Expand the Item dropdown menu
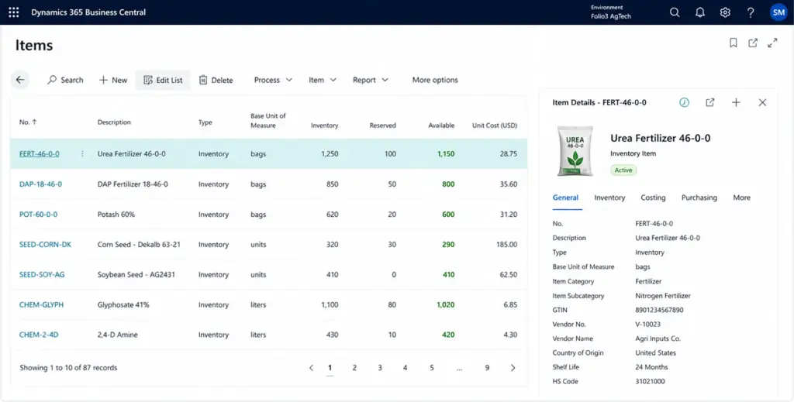Image resolution: width=794 pixels, height=402 pixels. (323, 80)
